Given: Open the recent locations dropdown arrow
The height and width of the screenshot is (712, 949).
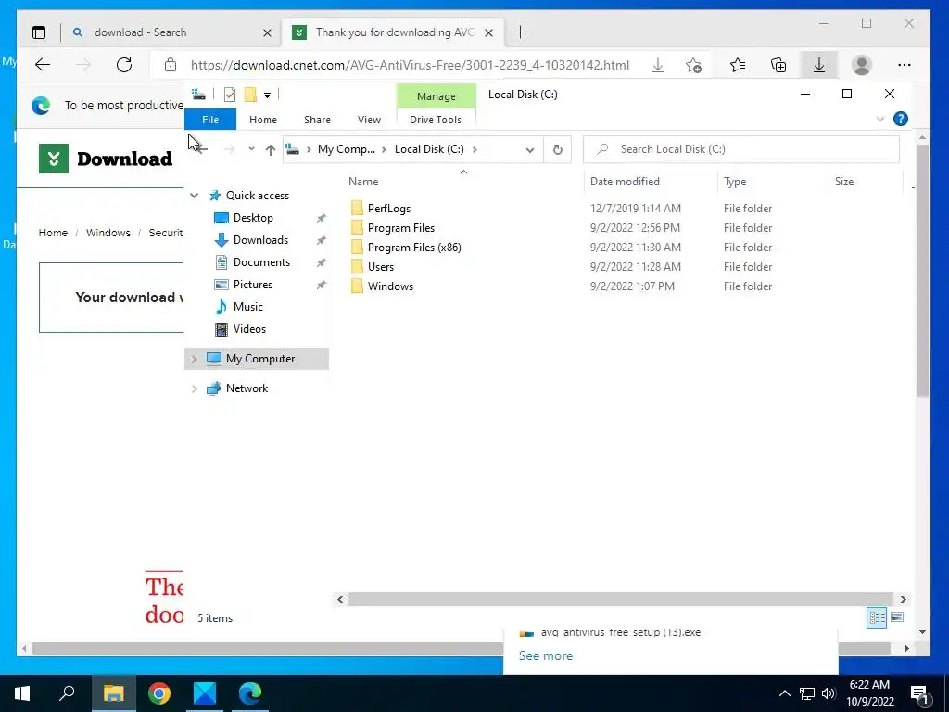Looking at the screenshot, I should tap(251, 149).
